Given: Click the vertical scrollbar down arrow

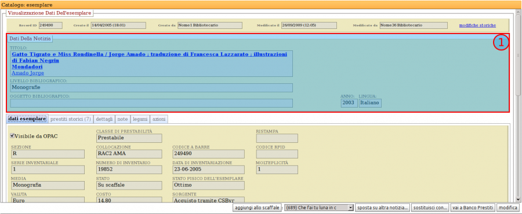Looking at the screenshot, I should [518, 200].
